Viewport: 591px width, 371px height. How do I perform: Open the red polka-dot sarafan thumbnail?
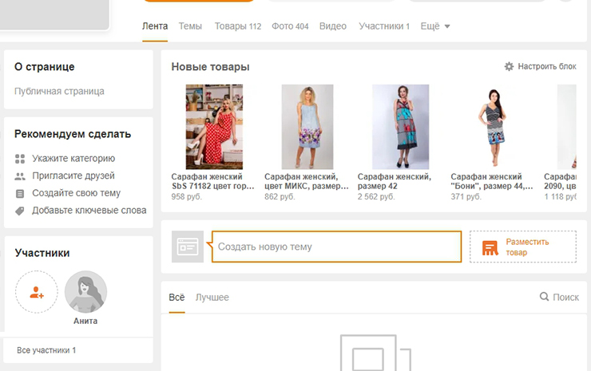click(214, 127)
